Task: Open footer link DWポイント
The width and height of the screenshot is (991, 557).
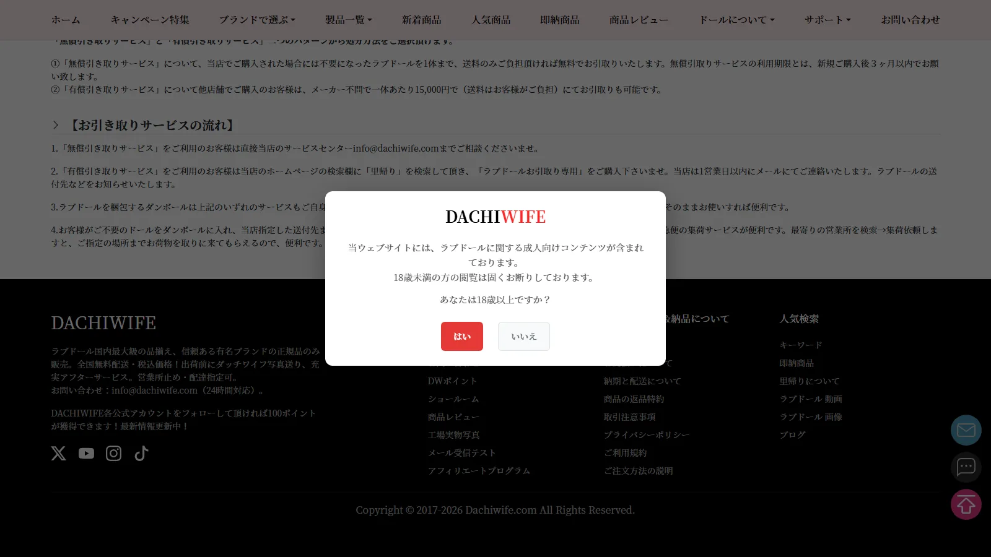Action: pyautogui.click(x=453, y=381)
